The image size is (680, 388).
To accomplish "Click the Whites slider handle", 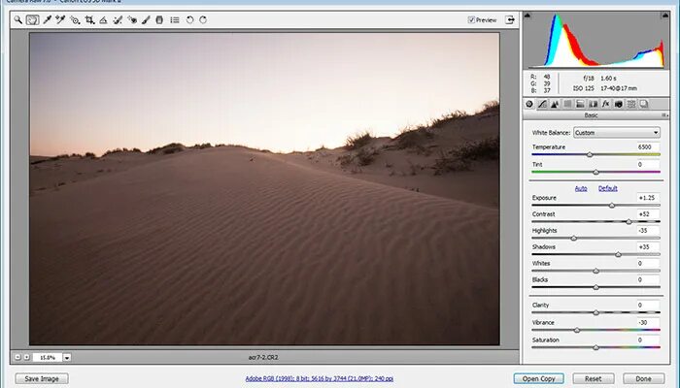I will tap(595, 271).
